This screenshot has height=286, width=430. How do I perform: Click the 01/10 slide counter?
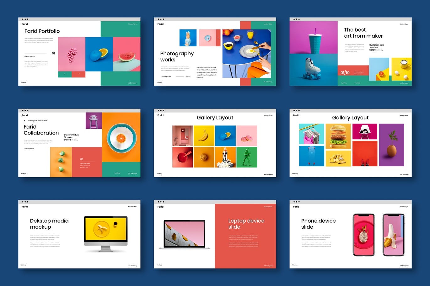click(345, 73)
